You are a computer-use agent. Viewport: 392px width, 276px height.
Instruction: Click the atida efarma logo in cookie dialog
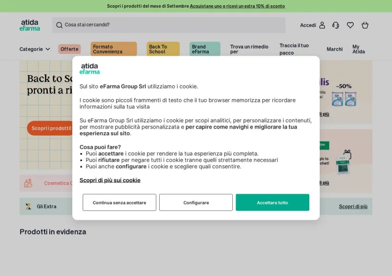89,69
